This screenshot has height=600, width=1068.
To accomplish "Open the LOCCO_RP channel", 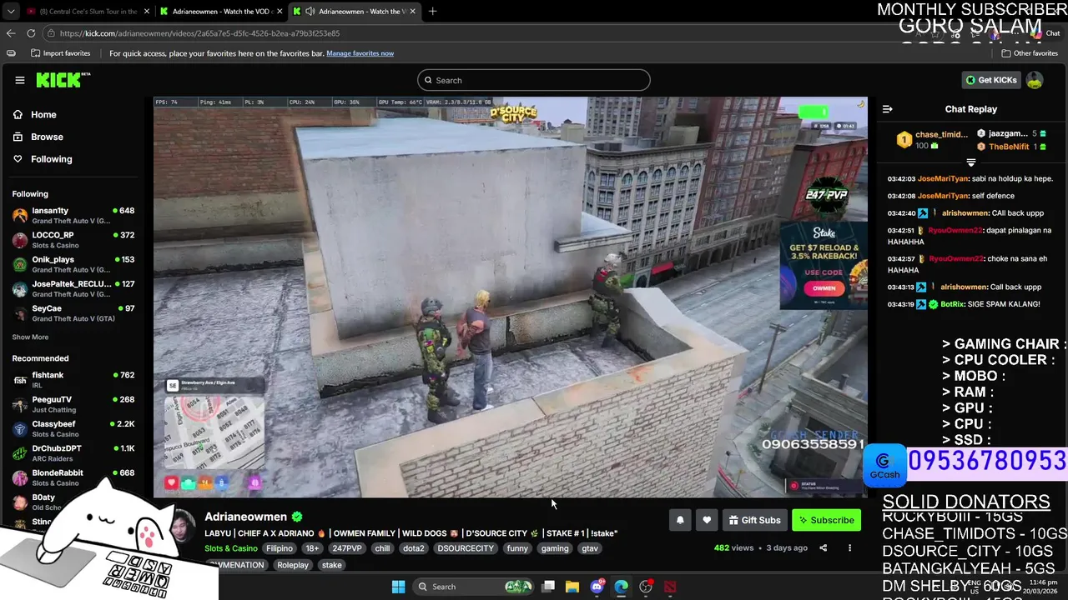I will [73, 240].
